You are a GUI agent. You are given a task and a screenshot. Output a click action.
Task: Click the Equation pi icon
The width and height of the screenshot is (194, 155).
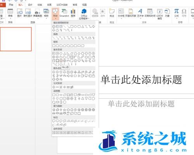click(177, 11)
